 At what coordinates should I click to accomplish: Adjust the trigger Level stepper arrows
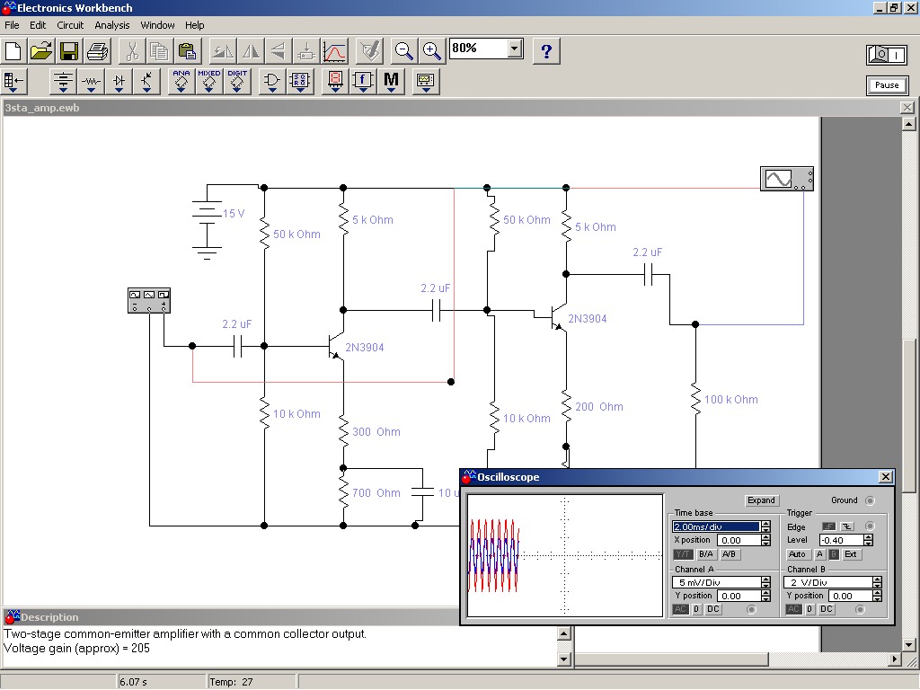click(869, 540)
